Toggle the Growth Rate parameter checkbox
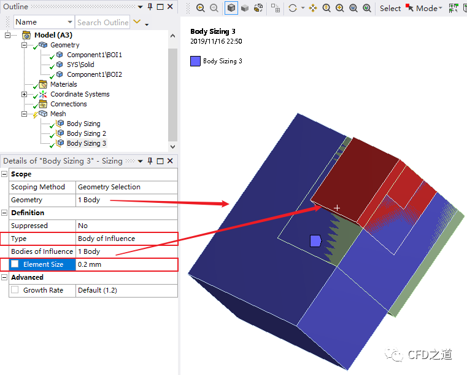Screen dimensions: 467x375 tap(14, 290)
